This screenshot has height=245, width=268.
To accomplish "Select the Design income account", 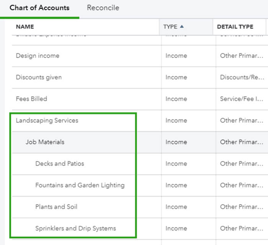I will [x=38, y=56].
